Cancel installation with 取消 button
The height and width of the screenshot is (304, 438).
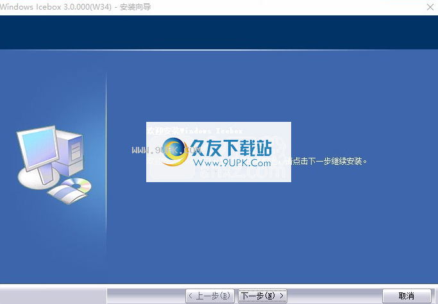pos(407,296)
